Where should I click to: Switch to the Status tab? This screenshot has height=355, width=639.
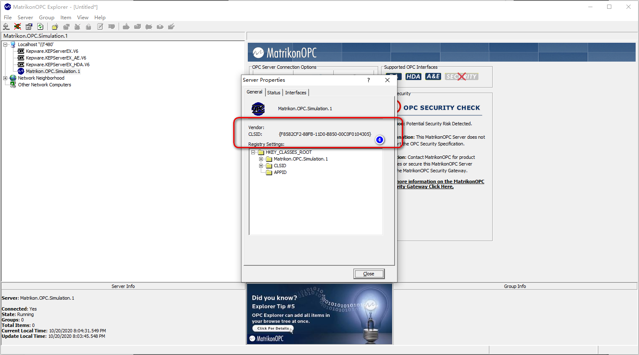(x=274, y=93)
